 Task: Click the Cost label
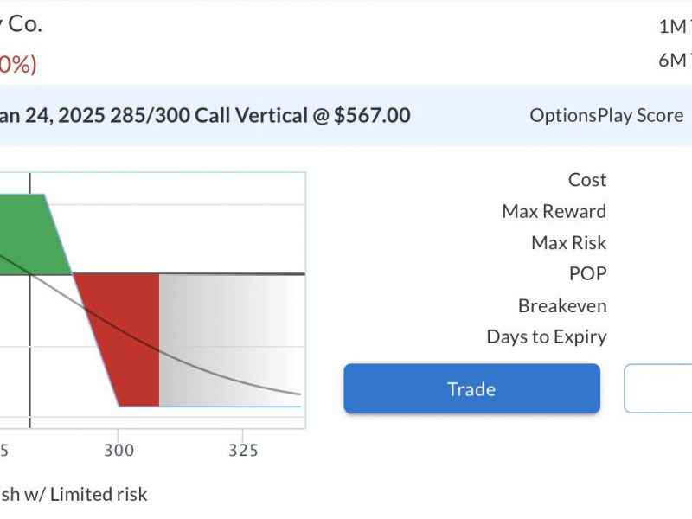[587, 180]
